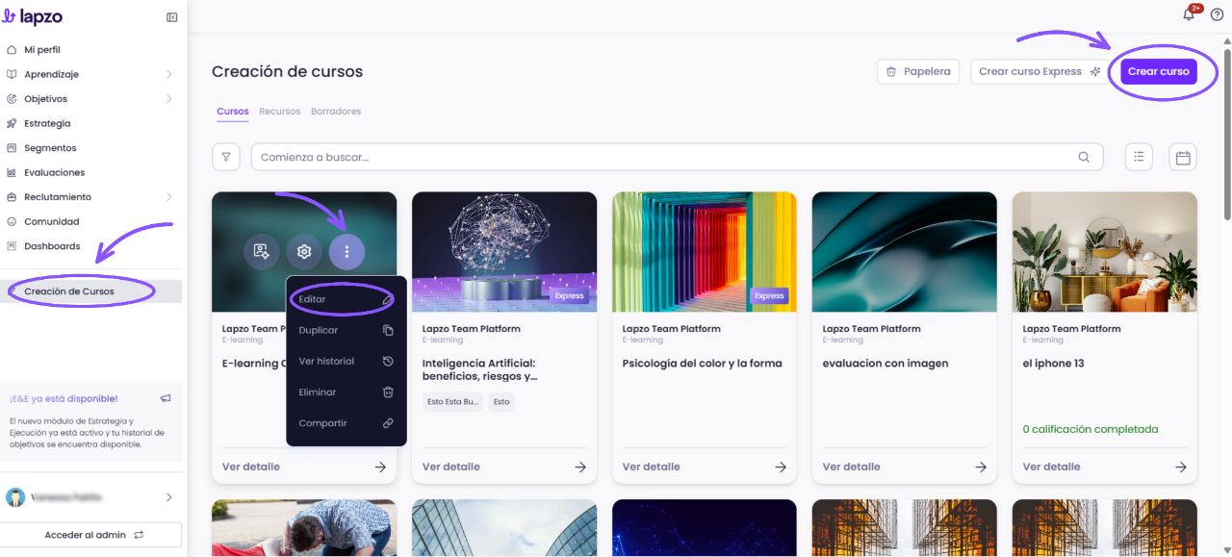The height and width of the screenshot is (557, 1232).
Task: Switch to the Borradores tab
Action: pyautogui.click(x=336, y=112)
